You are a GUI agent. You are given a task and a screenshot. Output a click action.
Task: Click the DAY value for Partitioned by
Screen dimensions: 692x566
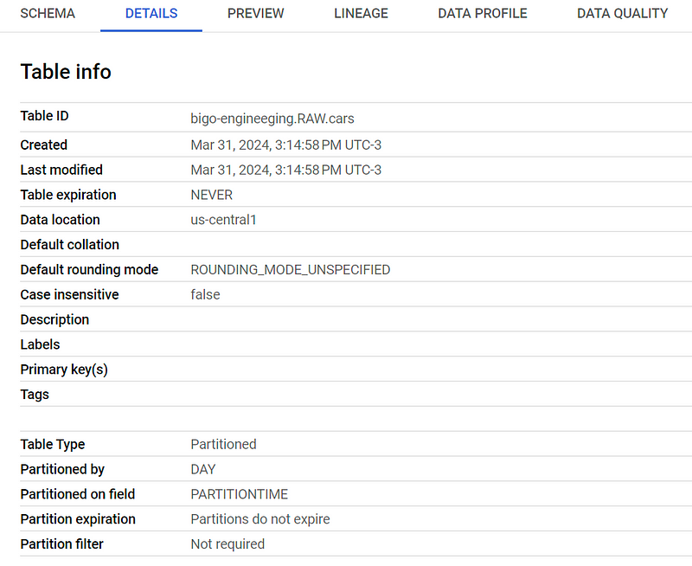203,469
